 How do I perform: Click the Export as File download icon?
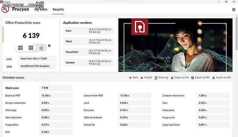[172, 78]
